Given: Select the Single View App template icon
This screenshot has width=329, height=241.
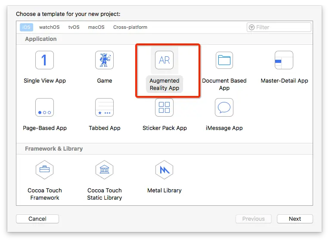Looking at the screenshot, I should coord(44,60).
